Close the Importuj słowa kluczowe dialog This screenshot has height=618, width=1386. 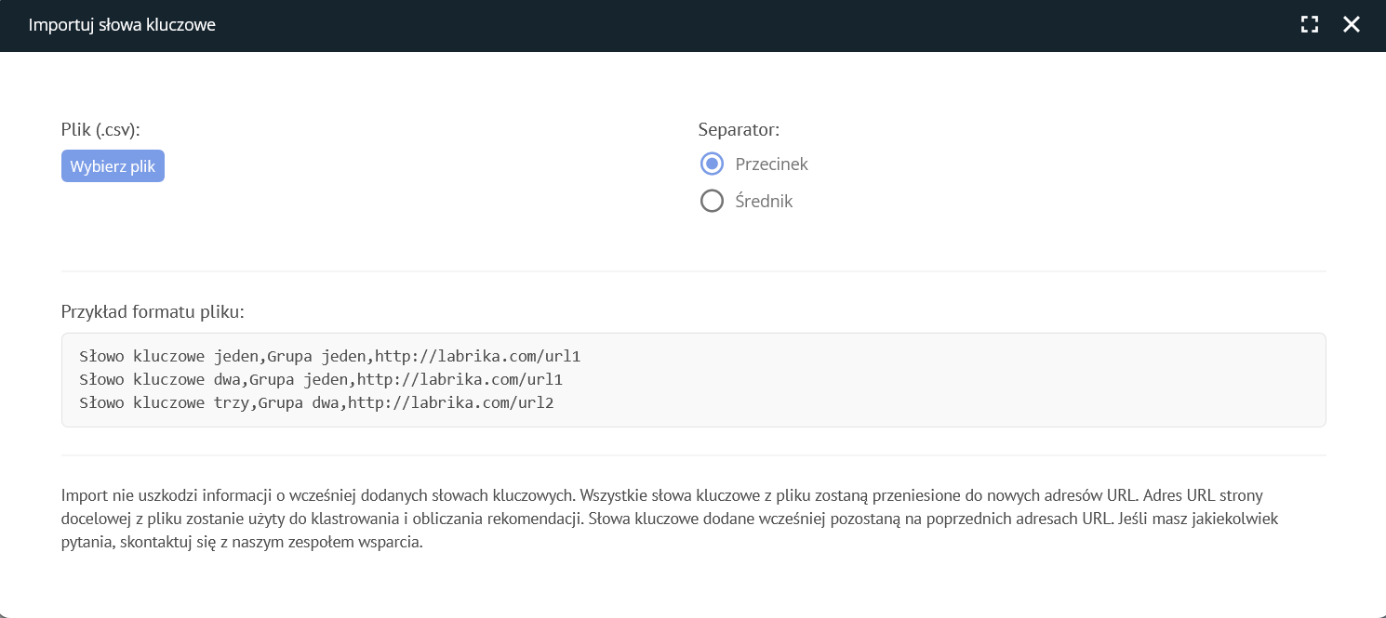(x=1352, y=25)
